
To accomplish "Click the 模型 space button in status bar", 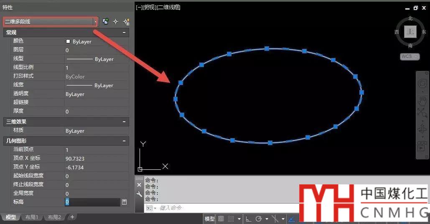I will tap(209, 219).
